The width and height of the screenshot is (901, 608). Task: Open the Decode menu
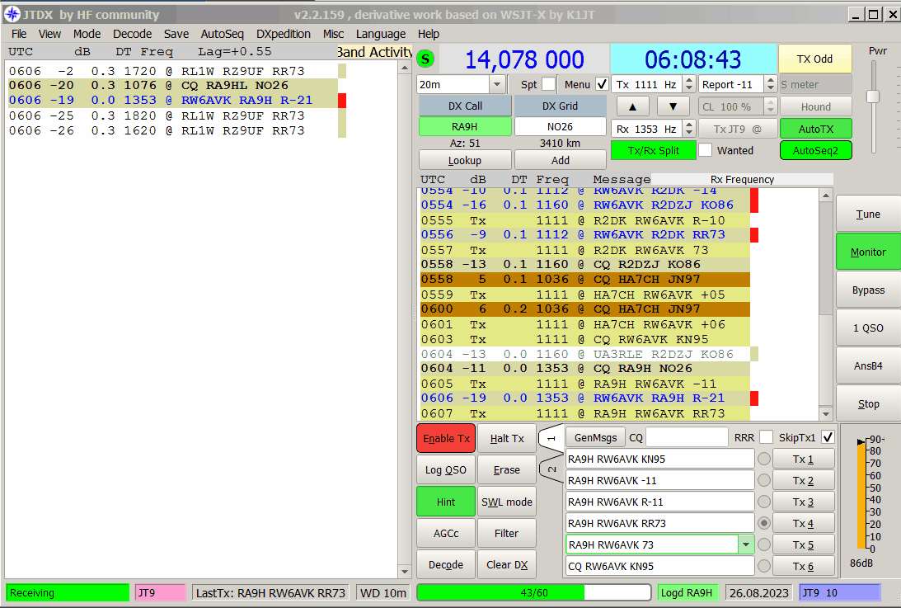132,34
